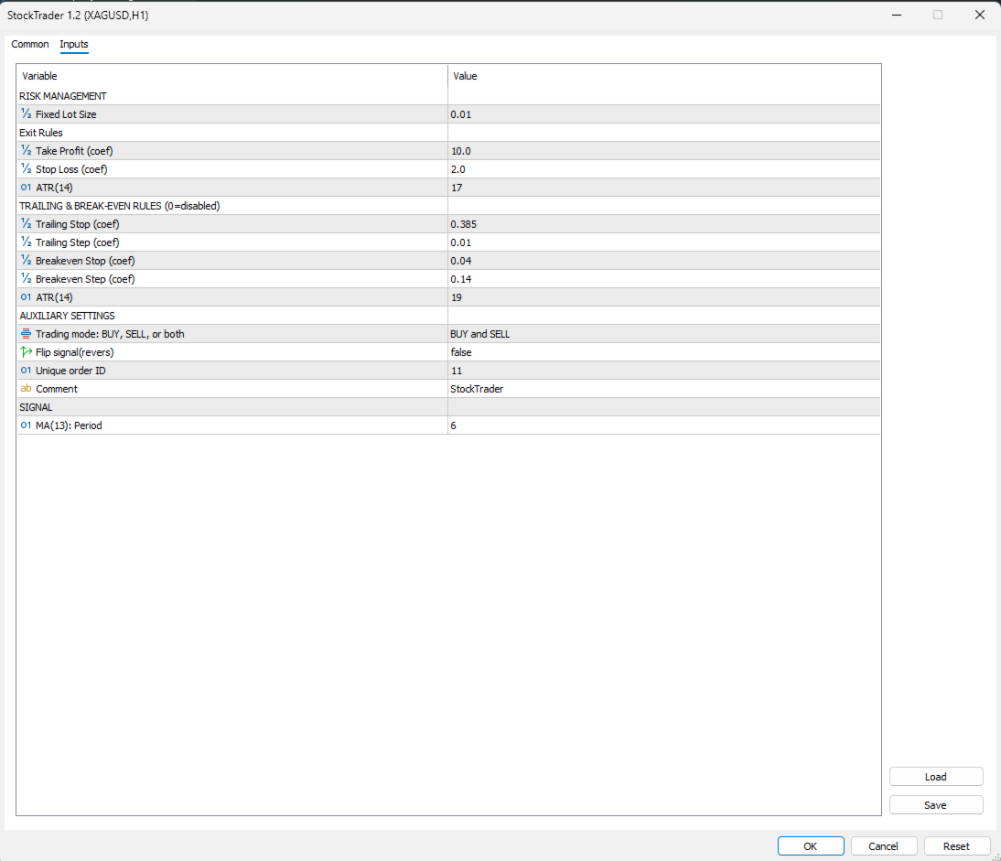This screenshot has height=861, width=1001.
Task: Select the Trailing Step (coef) label
Action: [x=77, y=242]
